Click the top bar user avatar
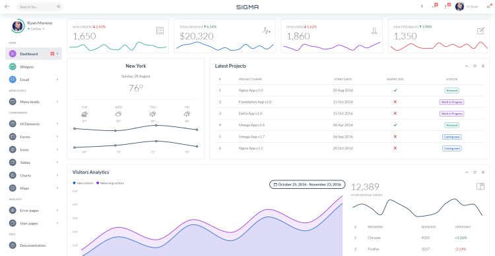The width and height of the screenshot is (495, 256). [459, 7]
